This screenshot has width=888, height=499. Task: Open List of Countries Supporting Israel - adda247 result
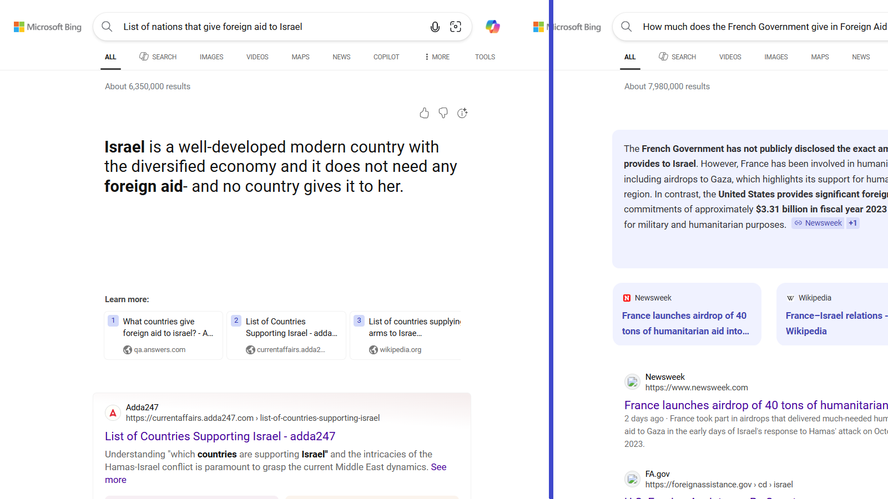pyautogui.click(x=220, y=436)
